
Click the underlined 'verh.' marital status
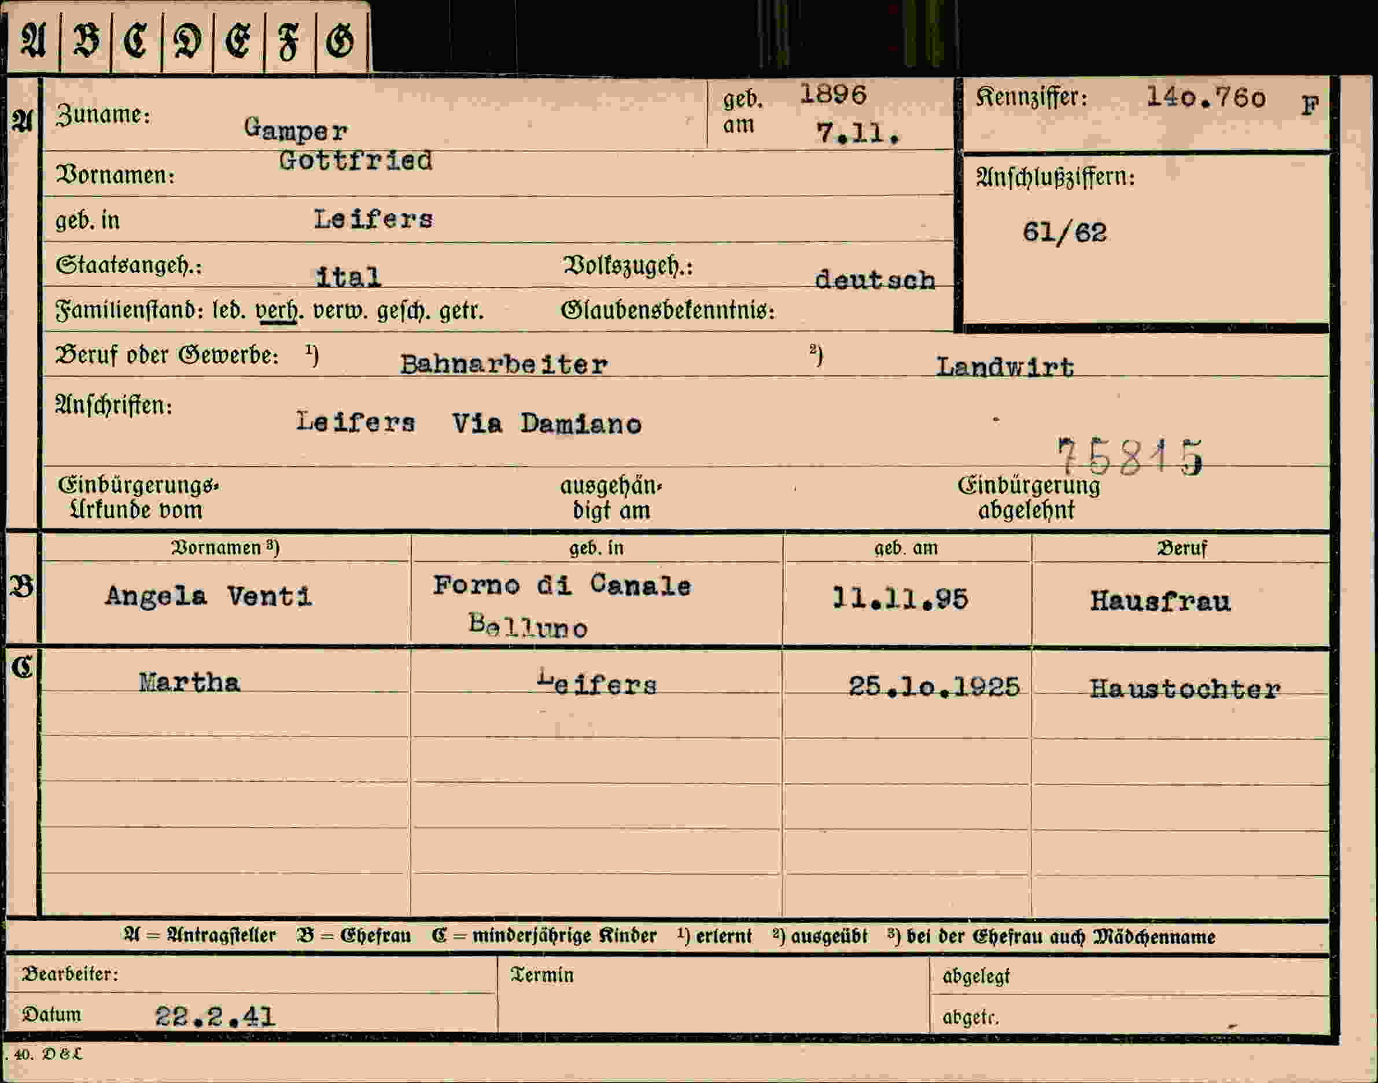click(279, 311)
